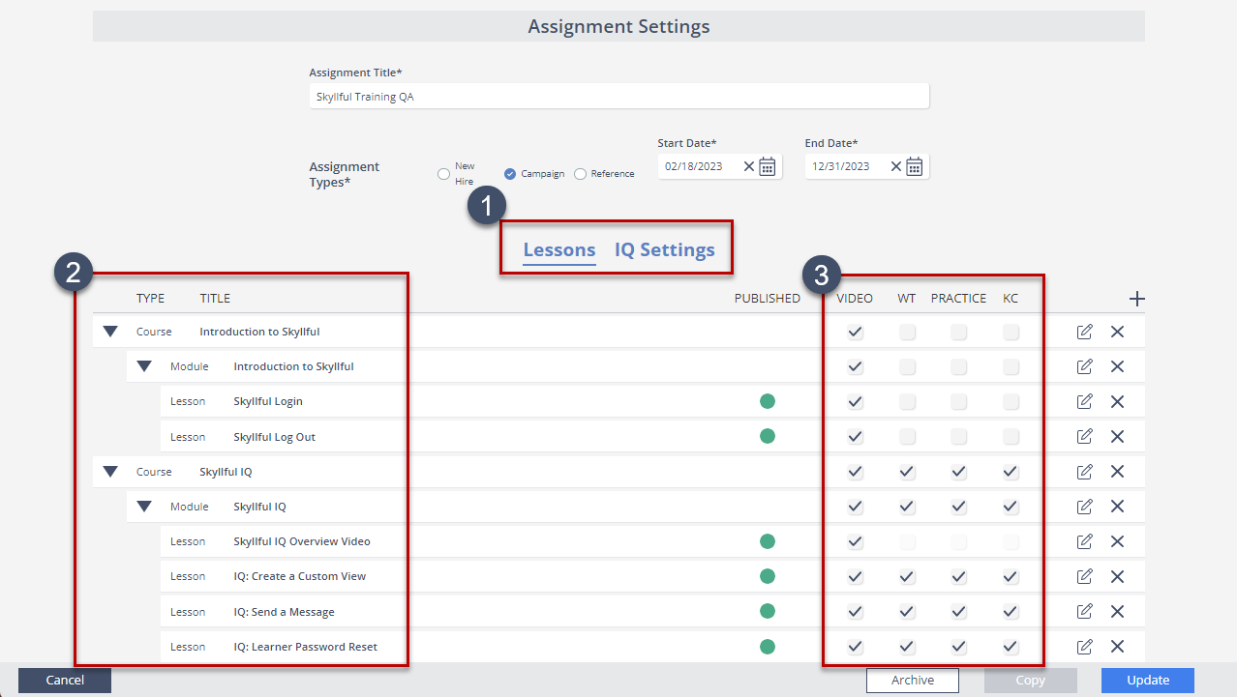The image size is (1237, 697).
Task: Toggle KC for IQ: Create a Custom View
Action: coord(1011,576)
